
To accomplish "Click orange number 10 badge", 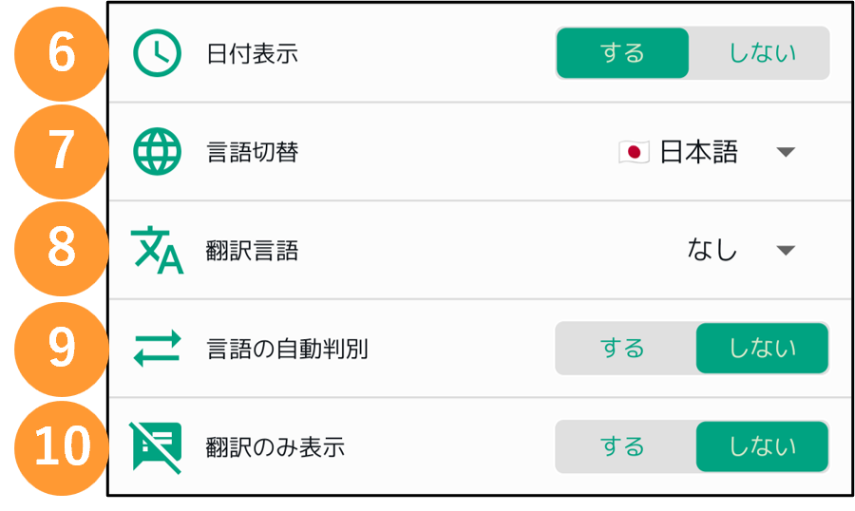I will coord(62,447).
